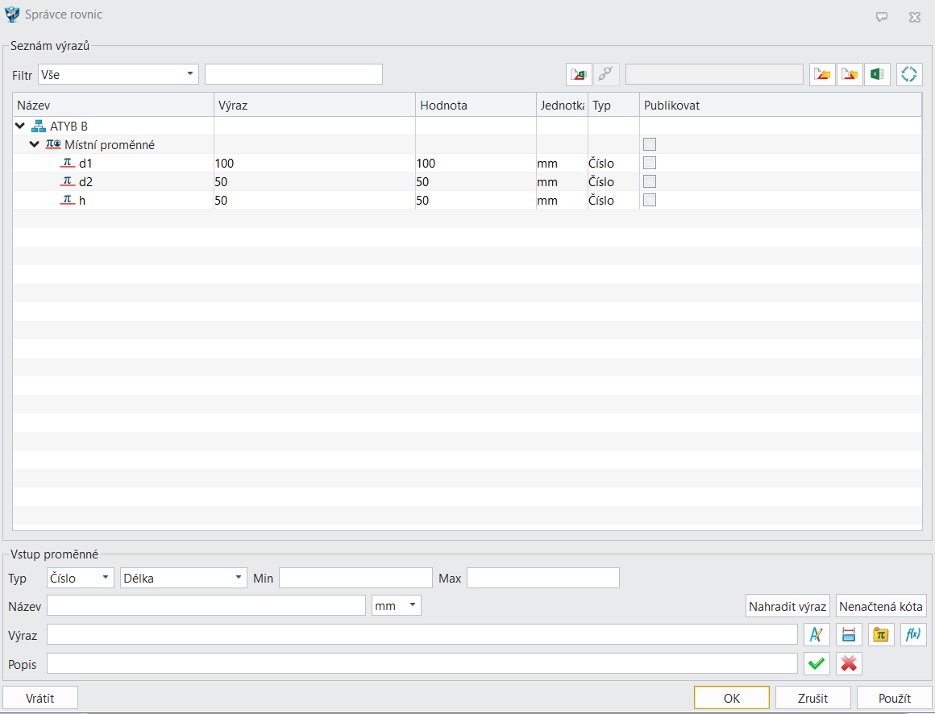The width and height of the screenshot is (935, 714).
Task: Click the Výraz column header
Action: 315,105
